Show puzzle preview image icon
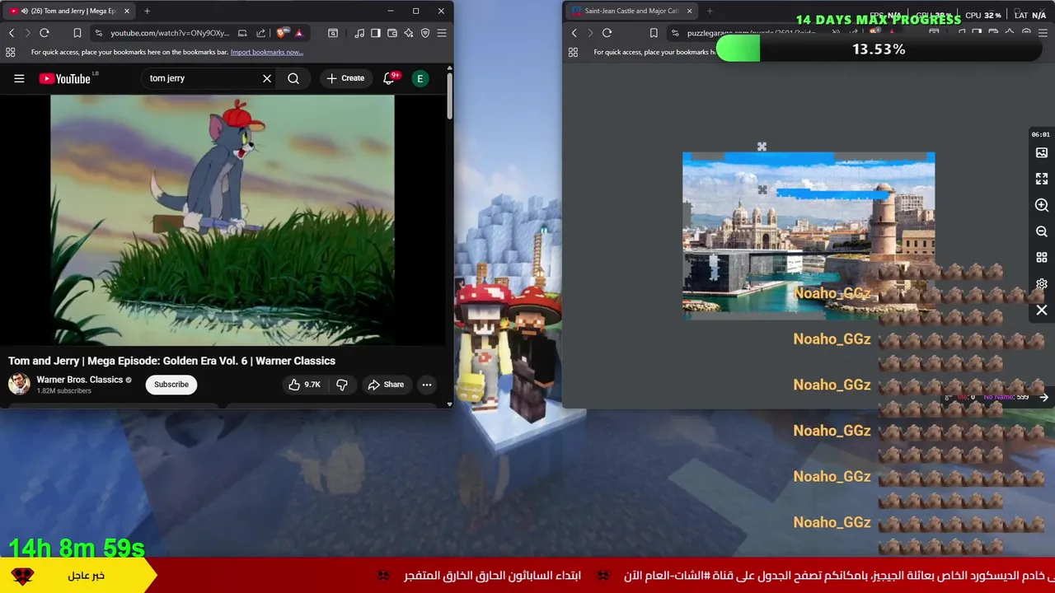This screenshot has width=1055, height=593. (x=1042, y=153)
